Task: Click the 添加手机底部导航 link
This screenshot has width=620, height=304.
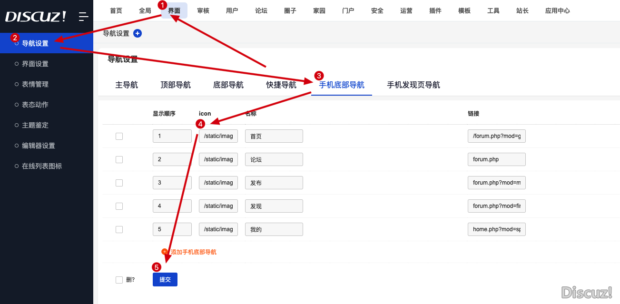Action: pyautogui.click(x=193, y=252)
